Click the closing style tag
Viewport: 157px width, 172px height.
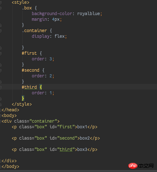pos(22,104)
